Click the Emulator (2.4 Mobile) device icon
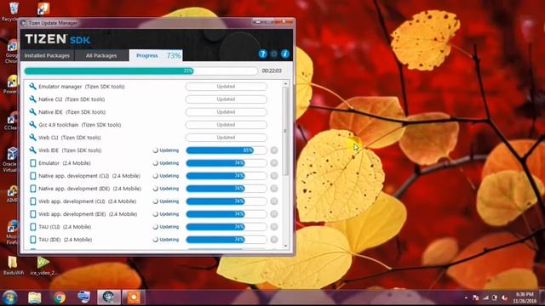545x306 pixels. [x=33, y=163]
